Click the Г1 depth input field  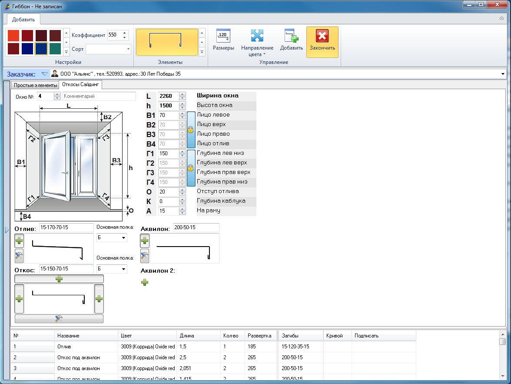[x=169, y=154]
